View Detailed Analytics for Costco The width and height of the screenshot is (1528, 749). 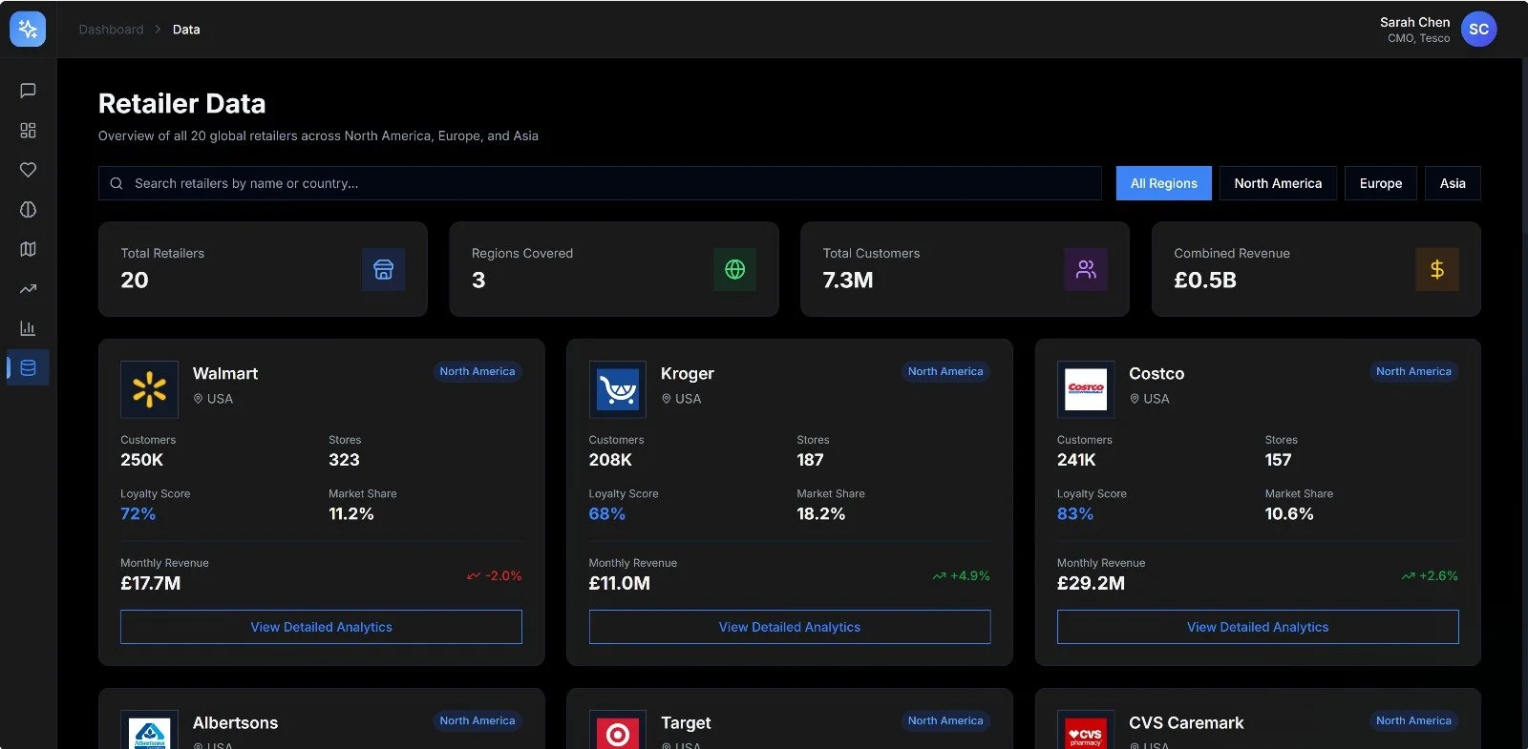1258,627
